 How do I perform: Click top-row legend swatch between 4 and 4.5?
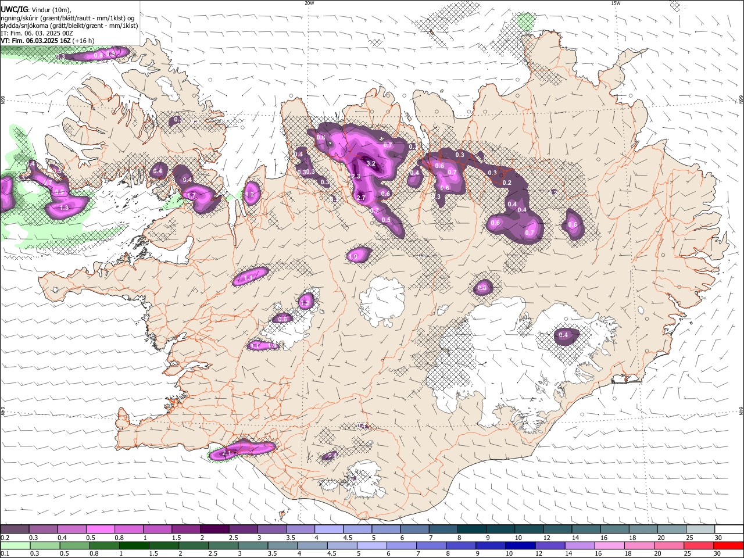(x=328, y=530)
